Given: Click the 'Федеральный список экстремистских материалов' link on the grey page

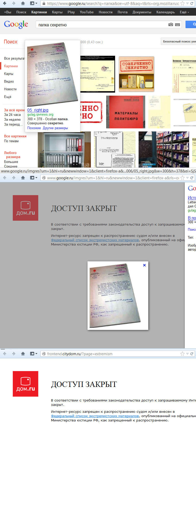Looking at the screenshot, I should point(95,240).
